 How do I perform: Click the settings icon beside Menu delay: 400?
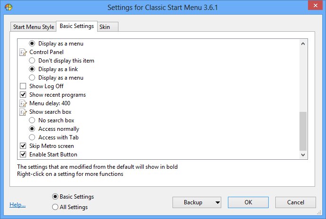(x=23, y=103)
